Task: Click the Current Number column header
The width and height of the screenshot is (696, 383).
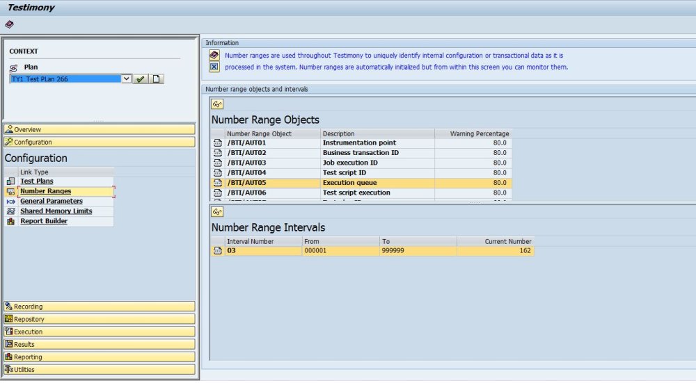Action: coord(496,241)
